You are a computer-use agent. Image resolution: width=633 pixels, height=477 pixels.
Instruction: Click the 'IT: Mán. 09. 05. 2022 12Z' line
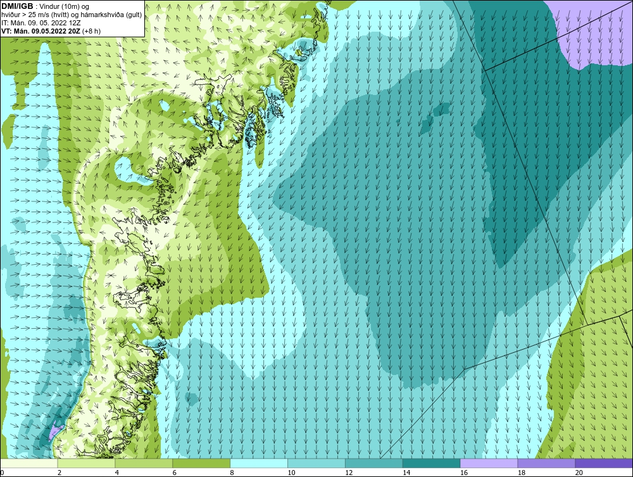41,23
